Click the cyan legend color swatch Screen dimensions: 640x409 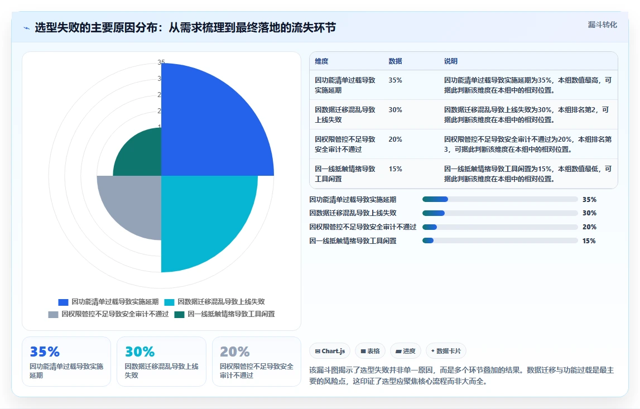[170, 302]
